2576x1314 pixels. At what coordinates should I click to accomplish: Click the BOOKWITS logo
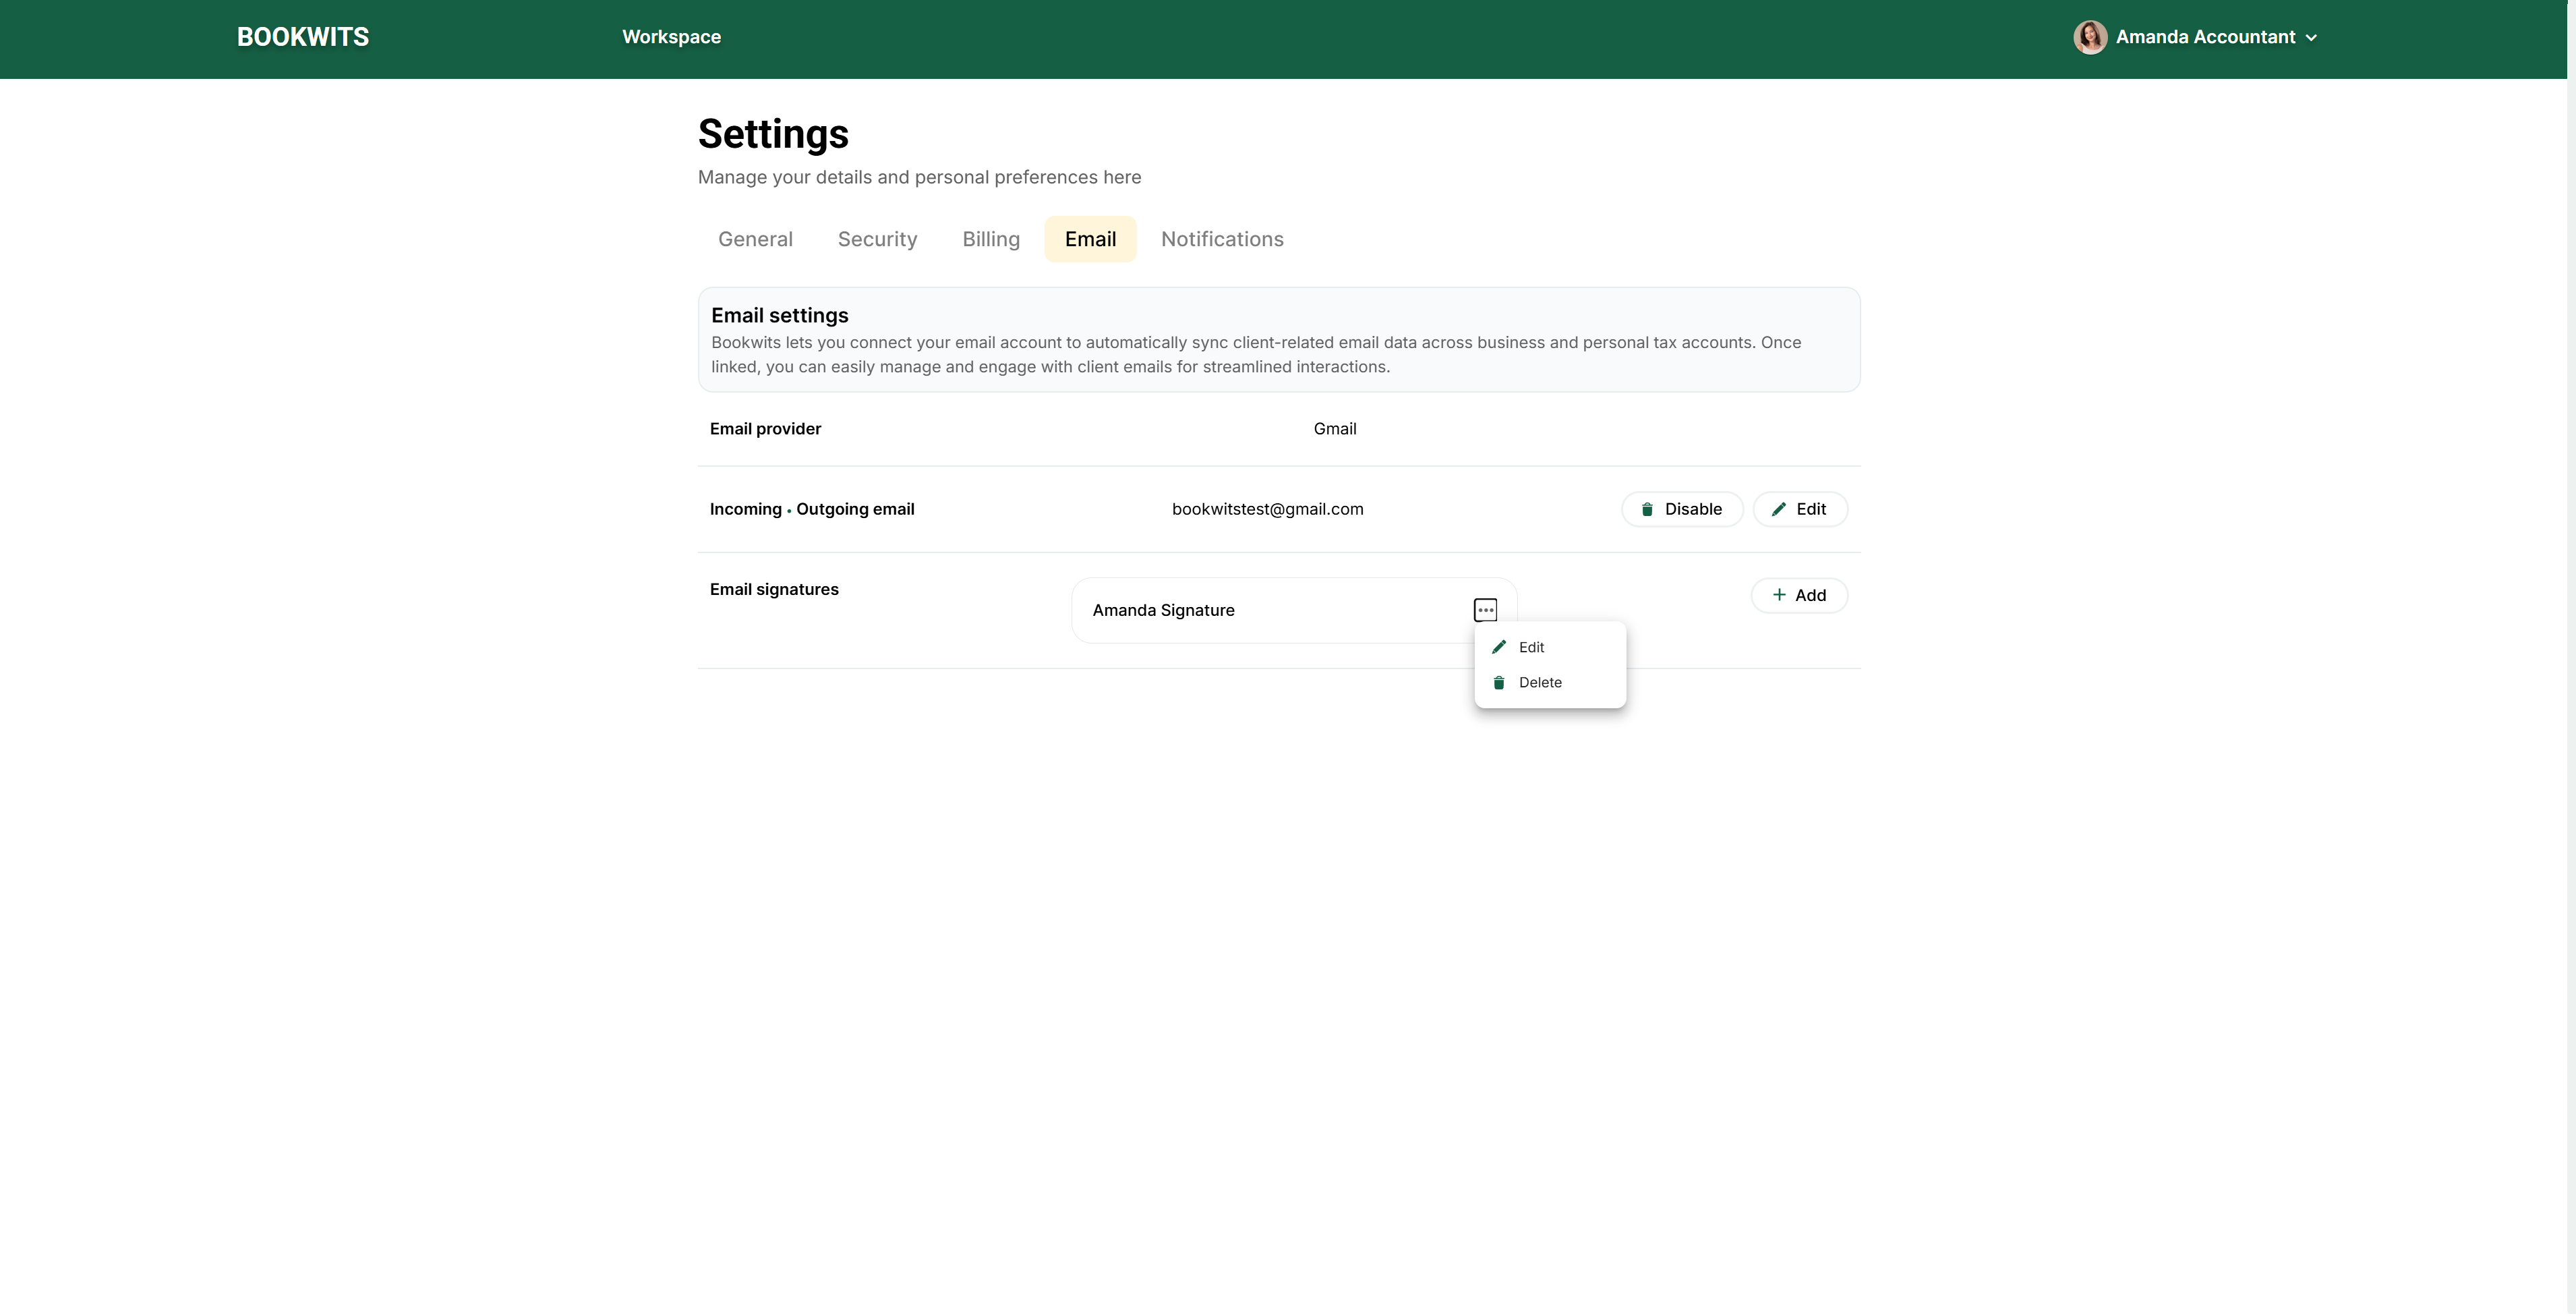click(303, 37)
